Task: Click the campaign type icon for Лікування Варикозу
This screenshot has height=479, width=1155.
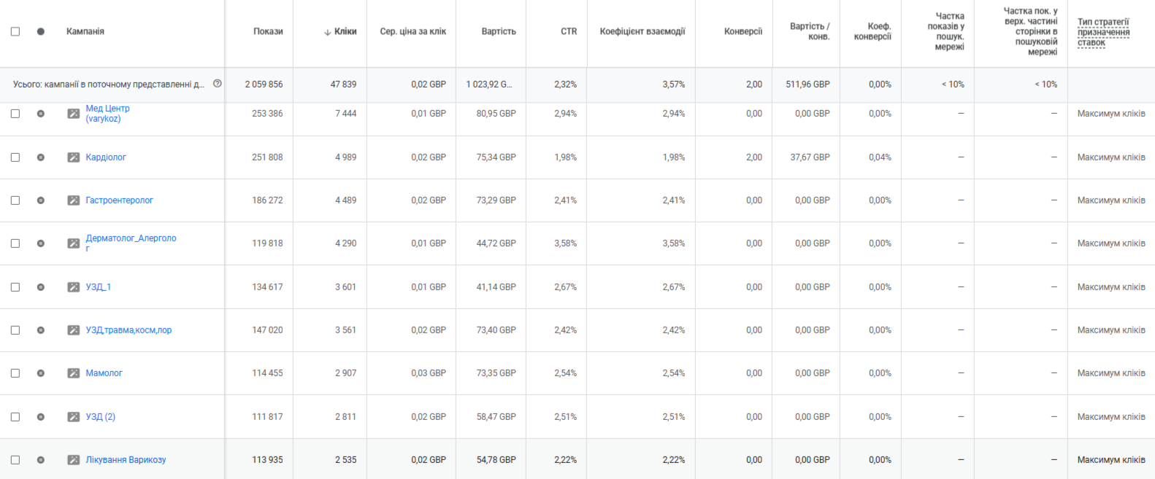Action: click(74, 460)
